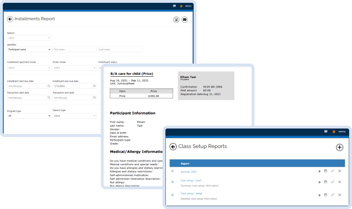Image resolution: width=352 pixels, height=209 pixels.
Task: Click Transaction start date field
Action: tap(26, 97)
